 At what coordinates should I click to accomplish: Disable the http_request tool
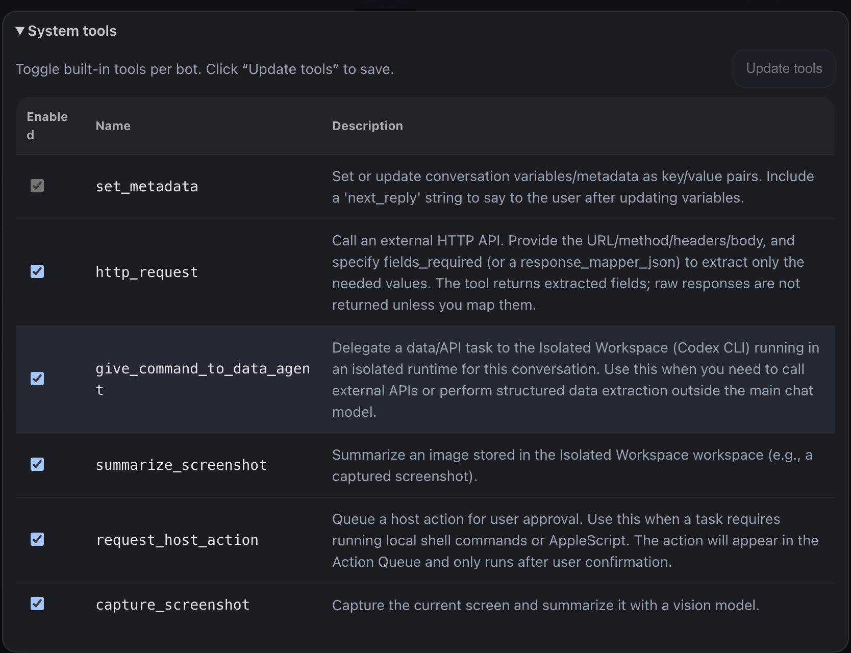click(37, 271)
